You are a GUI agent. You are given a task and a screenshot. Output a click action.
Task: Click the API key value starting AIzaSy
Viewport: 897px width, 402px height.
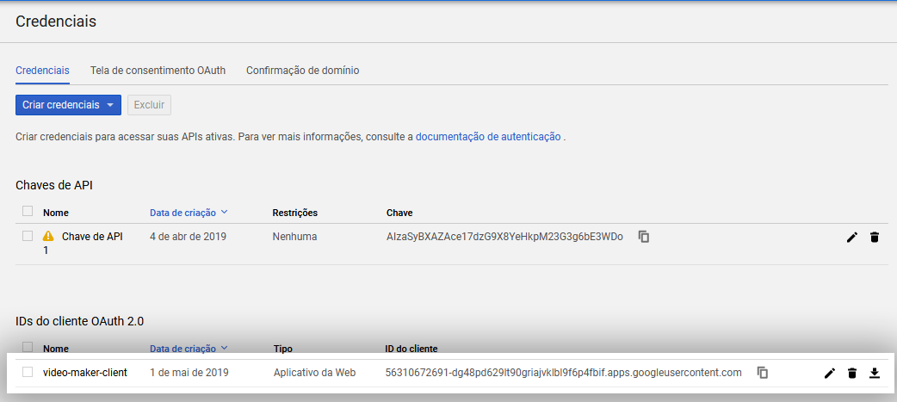pos(504,237)
